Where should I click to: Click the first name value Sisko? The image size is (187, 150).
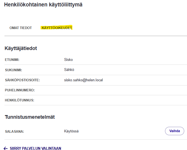(68, 60)
